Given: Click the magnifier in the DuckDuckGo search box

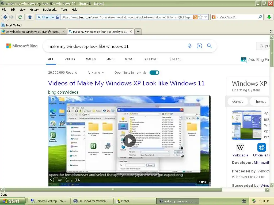Looking at the screenshot, I should coord(260,17).
